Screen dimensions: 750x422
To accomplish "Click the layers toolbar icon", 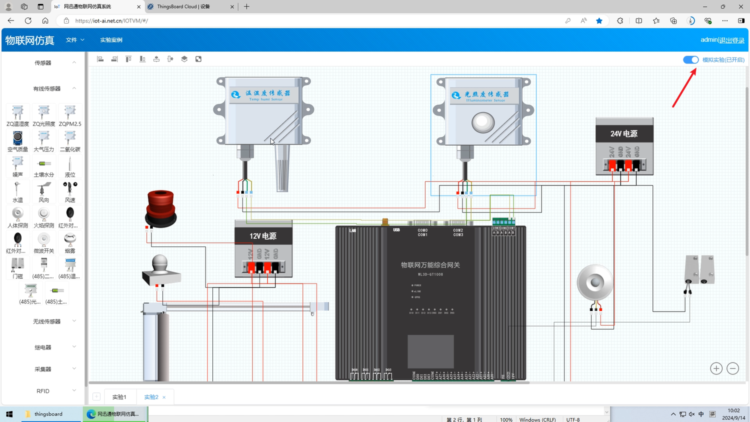I will 184,59.
